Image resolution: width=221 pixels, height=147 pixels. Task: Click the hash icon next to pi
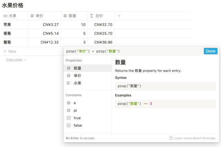(x=69, y=111)
